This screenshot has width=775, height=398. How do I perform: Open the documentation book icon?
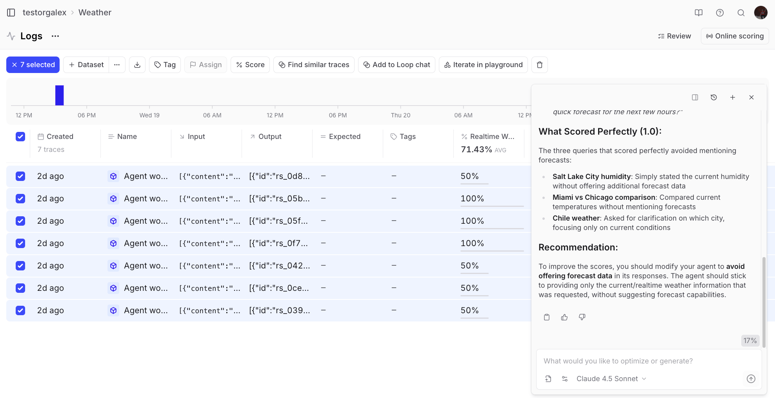point(699,13)
